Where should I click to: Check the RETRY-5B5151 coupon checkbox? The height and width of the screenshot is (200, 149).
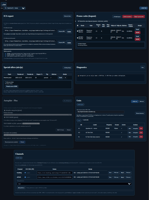click(x=78, y=31)
